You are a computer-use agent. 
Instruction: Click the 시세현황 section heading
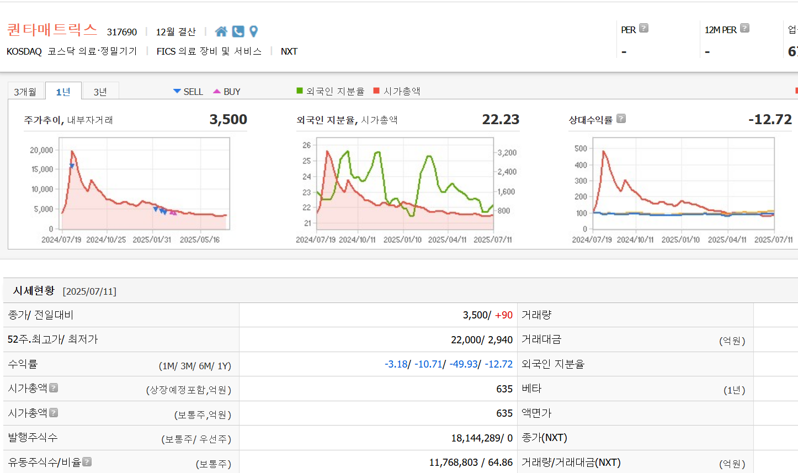point(34,290)
